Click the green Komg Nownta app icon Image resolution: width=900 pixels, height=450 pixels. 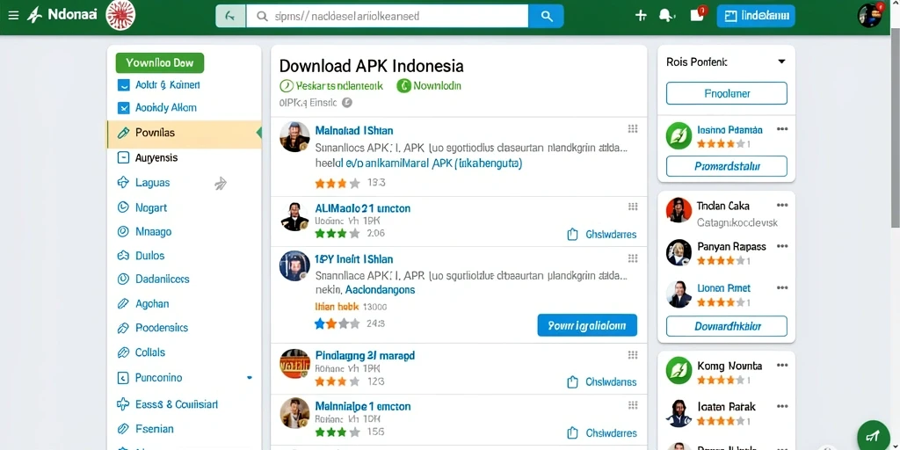679,370
